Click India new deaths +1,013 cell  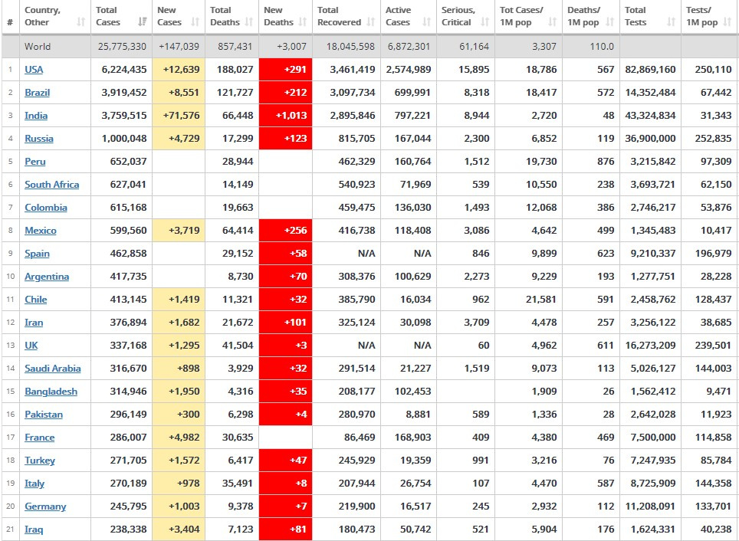pyautogui.click(x=285, y=116)
